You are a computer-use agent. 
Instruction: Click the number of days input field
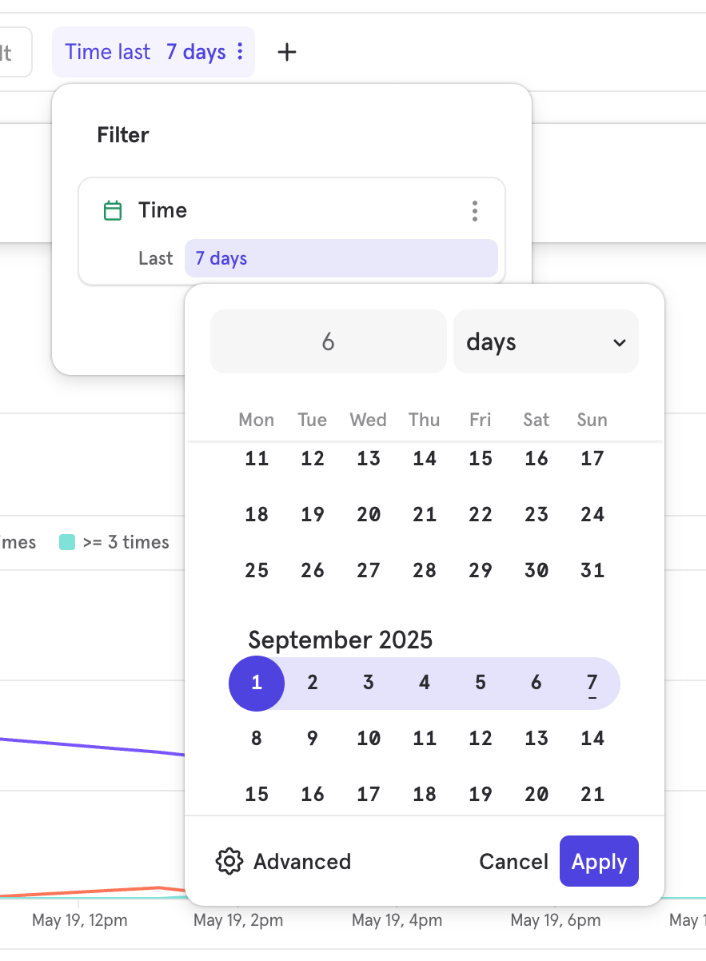click(328, 342)
